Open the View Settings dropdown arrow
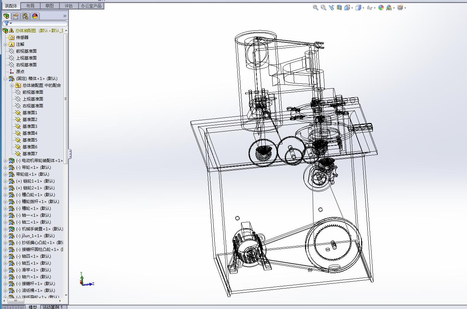Viewport: 467px width, 309px height. click(x=405, y=8)
